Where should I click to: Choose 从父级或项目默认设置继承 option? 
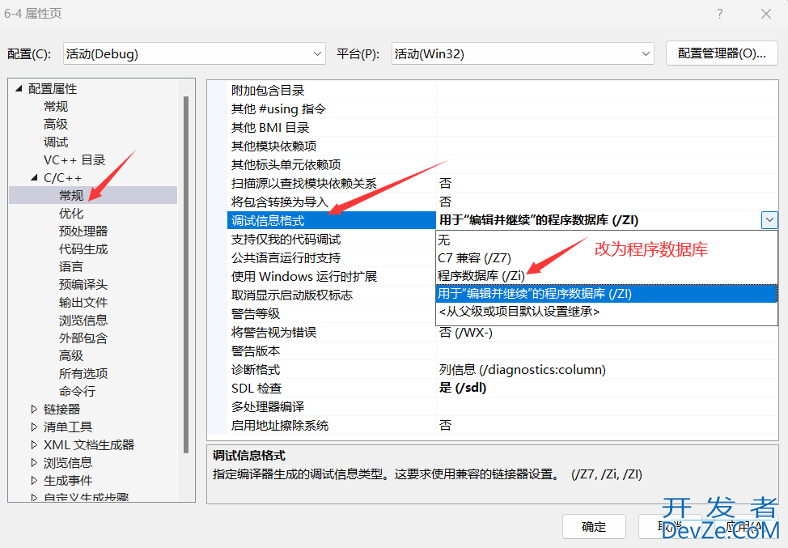tap(519, 312)
